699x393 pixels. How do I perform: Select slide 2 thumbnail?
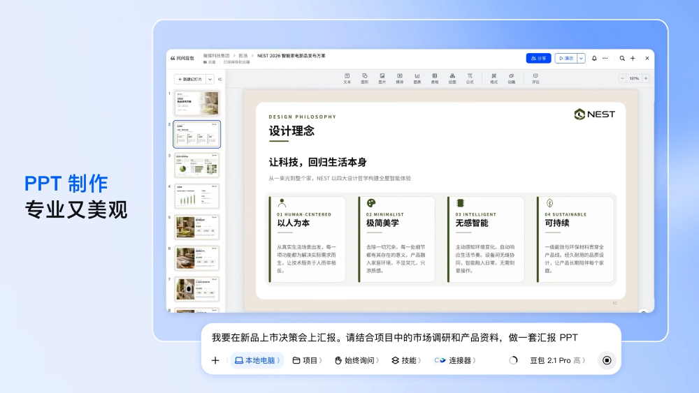tap(196, 134)
